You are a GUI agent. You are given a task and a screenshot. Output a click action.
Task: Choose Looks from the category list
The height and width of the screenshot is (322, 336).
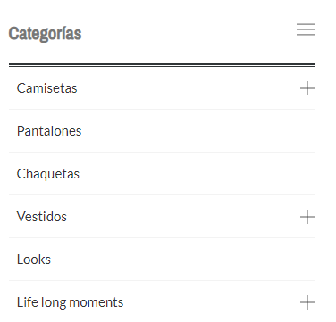click(34, 260)
